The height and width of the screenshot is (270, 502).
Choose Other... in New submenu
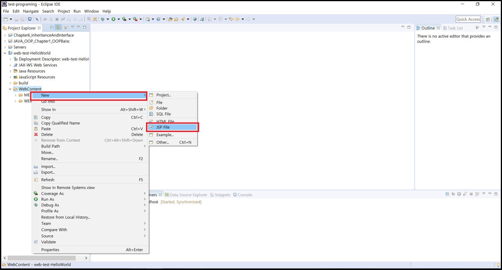(172, 142)
